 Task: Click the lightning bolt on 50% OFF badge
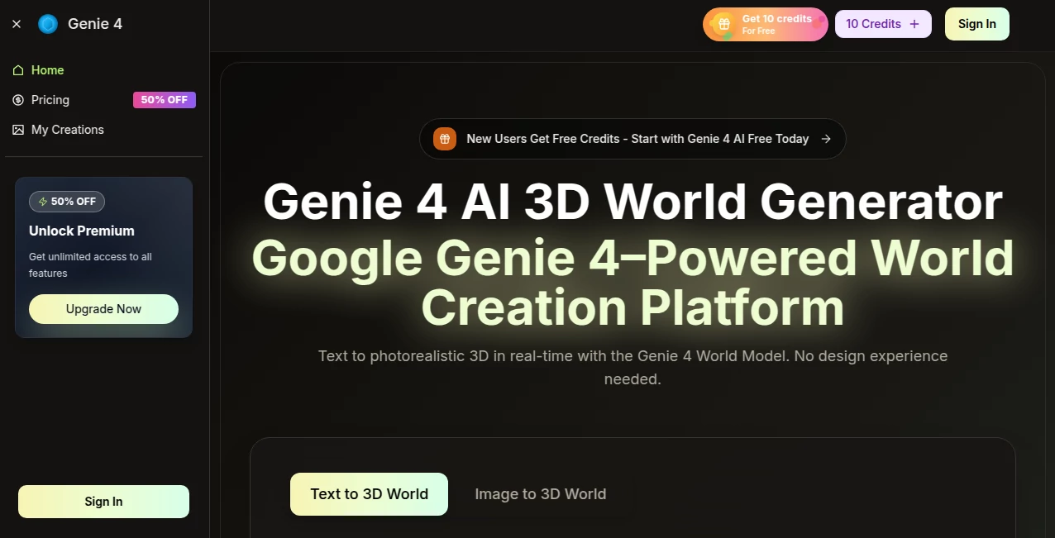[41, 201]
